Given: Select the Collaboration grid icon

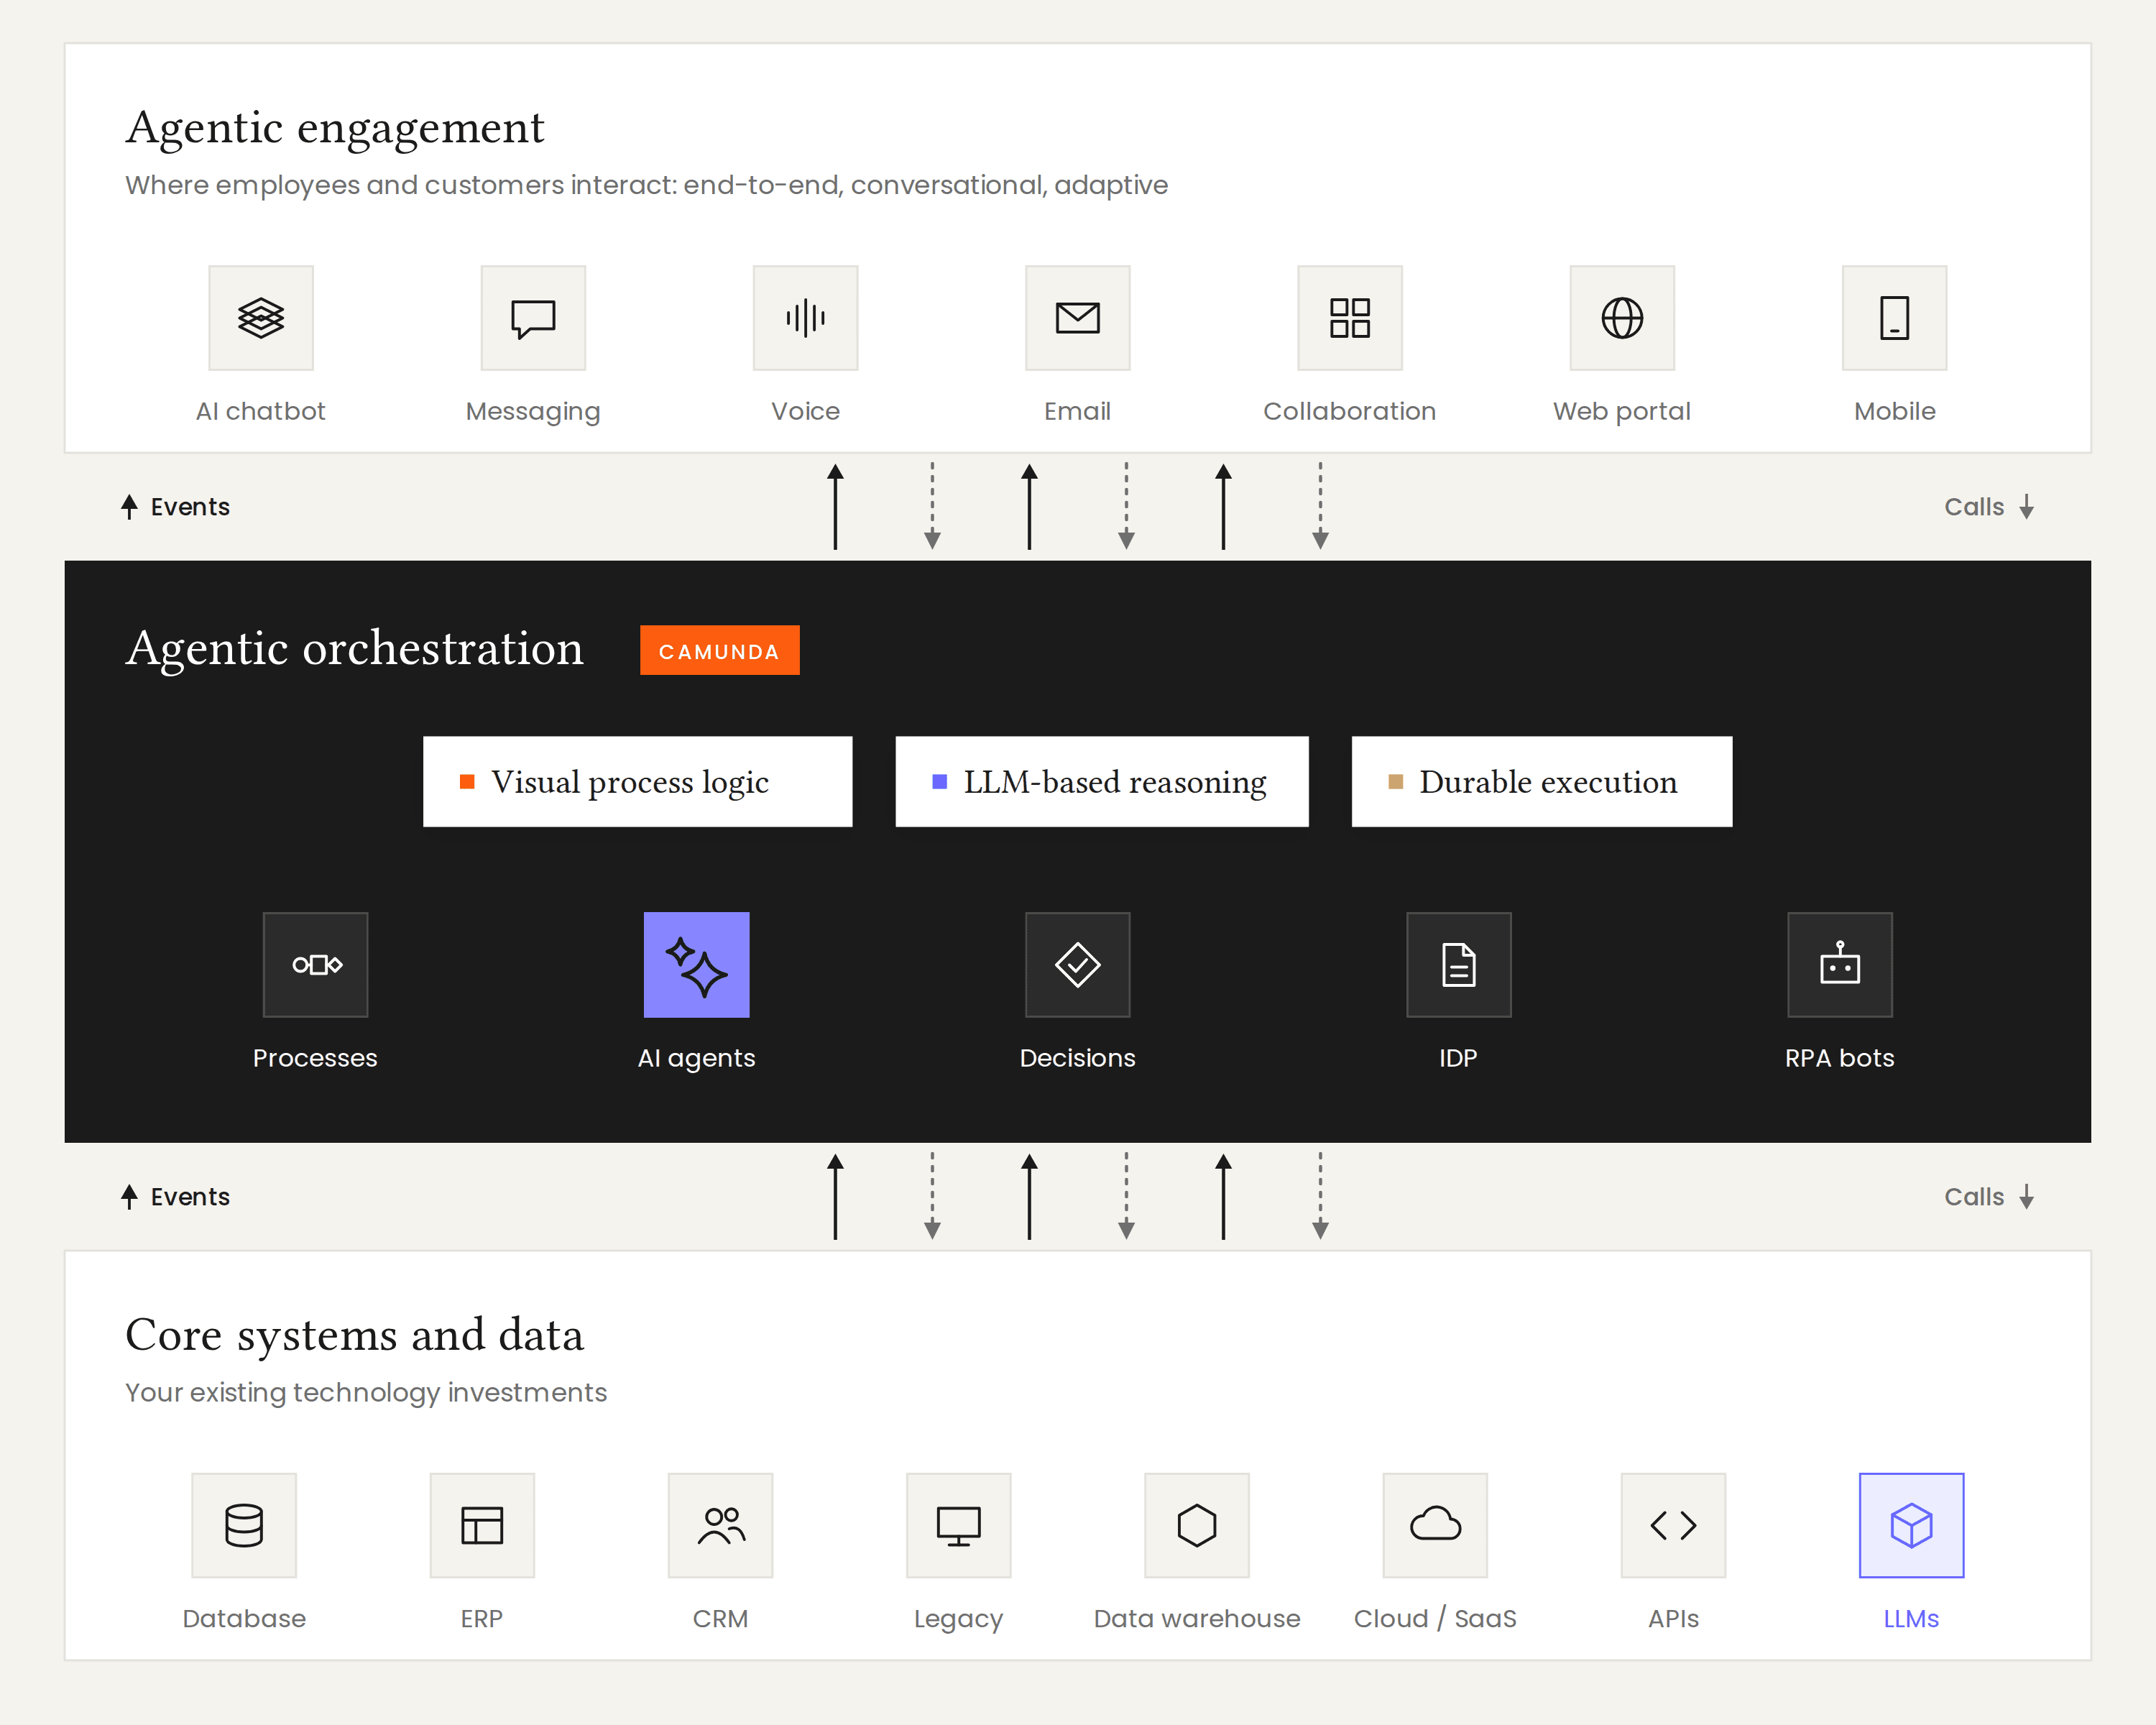Looking at the screenshot, I should click(1350, 318).
